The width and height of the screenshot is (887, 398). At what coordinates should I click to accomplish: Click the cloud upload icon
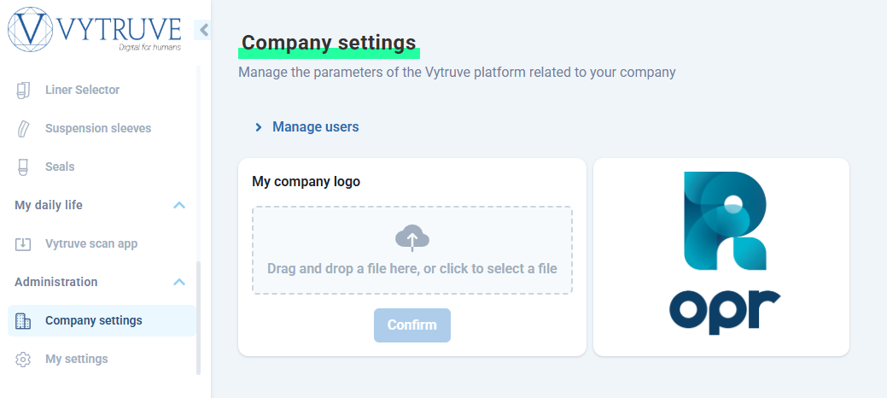tap(411, 237)
